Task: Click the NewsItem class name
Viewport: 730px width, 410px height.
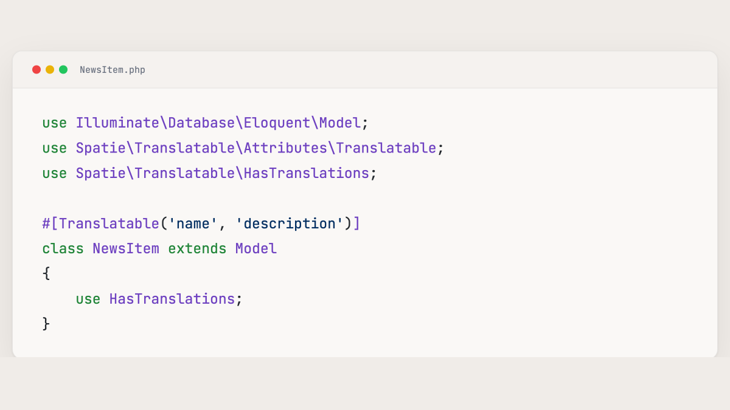Action: (x=126, y=248)
